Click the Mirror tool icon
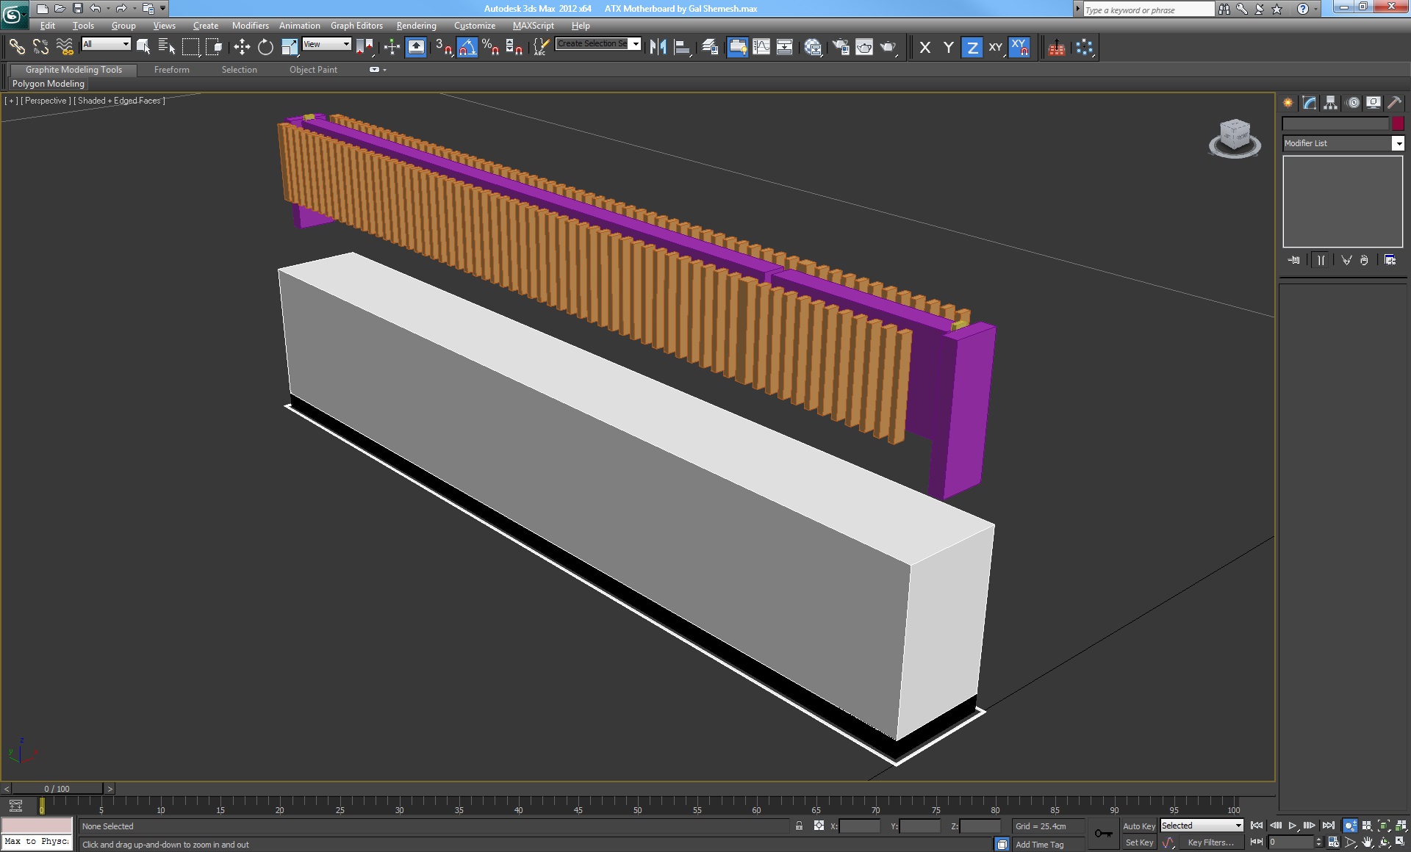 pos(658,47)
